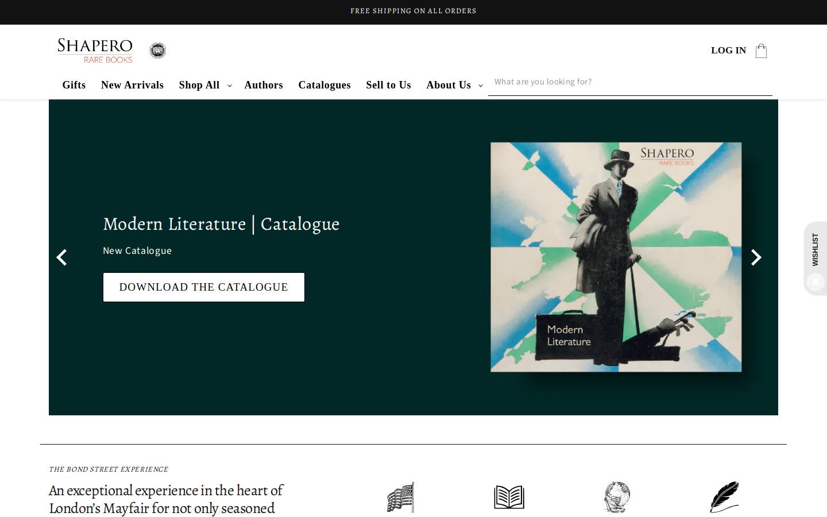827x517 pixels.
Task: Open the Wishlist side tab
Action: [816, 258]
